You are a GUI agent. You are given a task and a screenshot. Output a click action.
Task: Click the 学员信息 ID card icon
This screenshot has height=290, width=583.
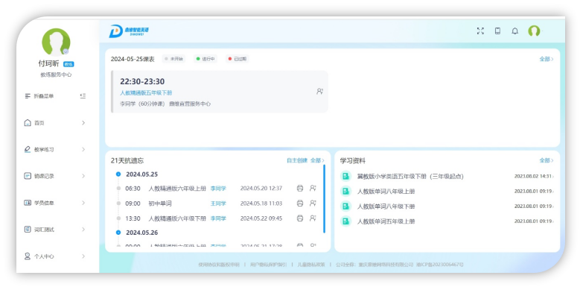click(28, 203)
